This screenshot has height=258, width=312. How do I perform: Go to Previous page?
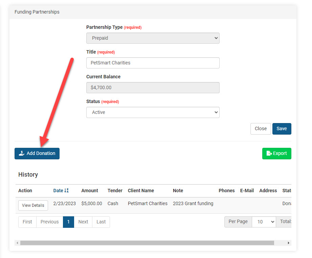coord(49,222)
